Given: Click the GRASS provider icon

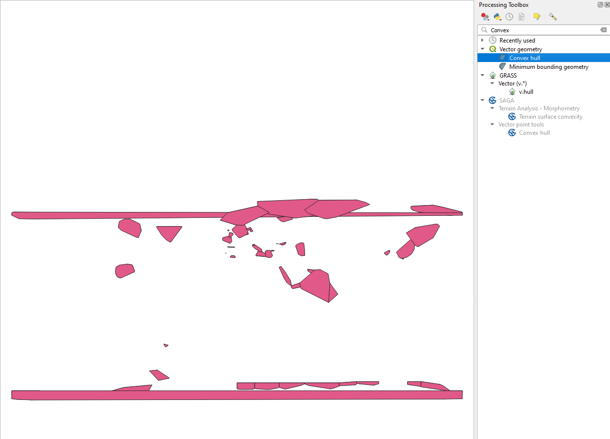Looking at the screenshot, I should point(492,75).
